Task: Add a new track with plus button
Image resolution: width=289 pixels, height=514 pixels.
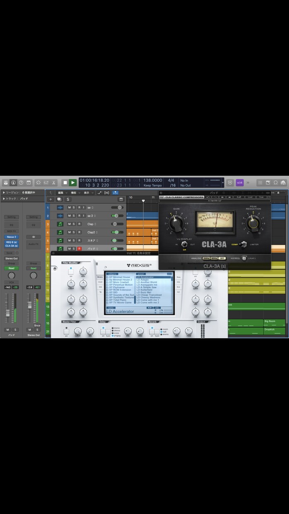Action: [x=51, y=199]
